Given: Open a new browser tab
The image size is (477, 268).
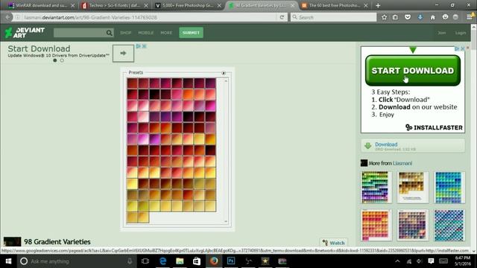Looking at the screenshot, I should (x=378, y=5).
